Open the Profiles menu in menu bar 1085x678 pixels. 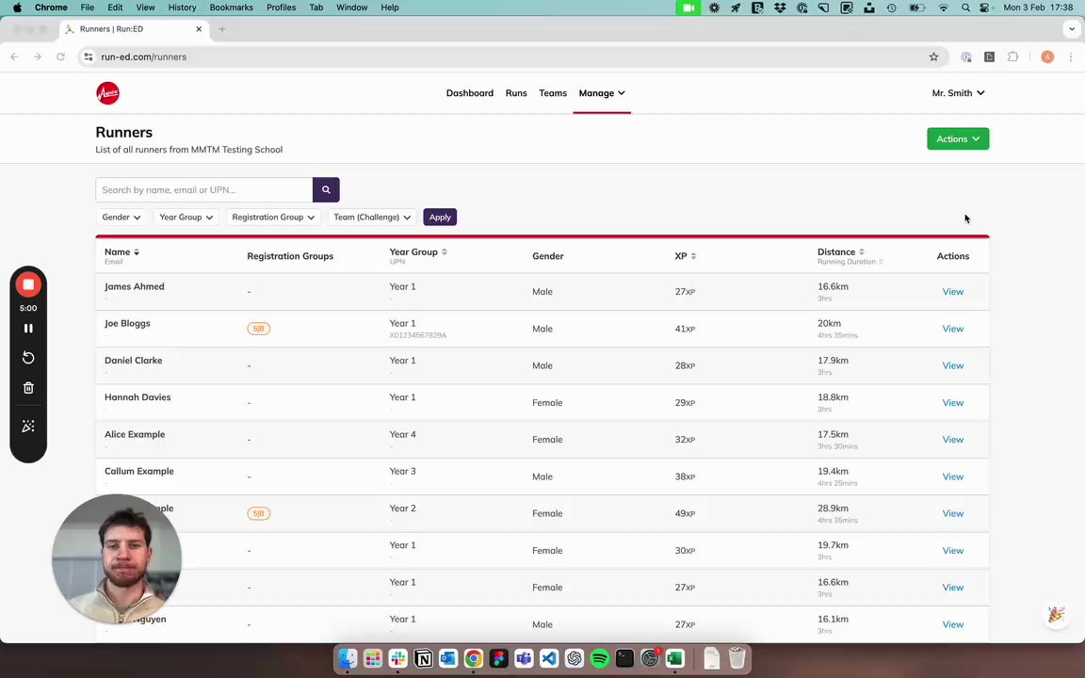coord(281,8)
